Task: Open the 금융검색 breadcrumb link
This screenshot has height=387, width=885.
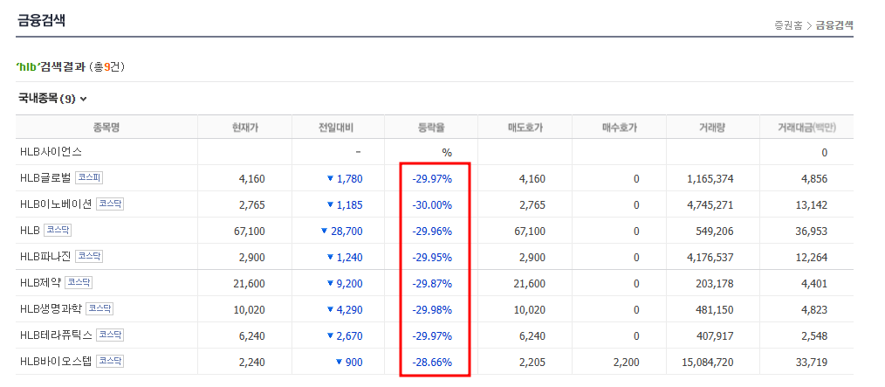Action: [834, 25]
